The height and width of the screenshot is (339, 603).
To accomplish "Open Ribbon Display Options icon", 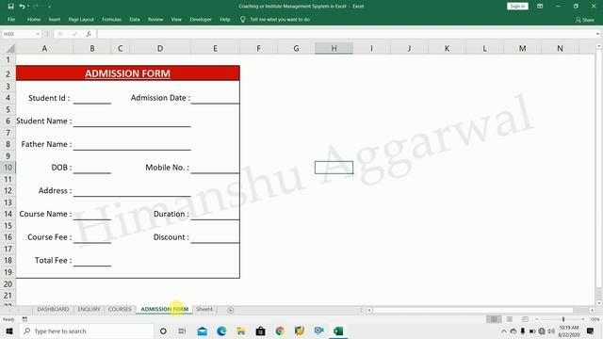I will [540, 7].
